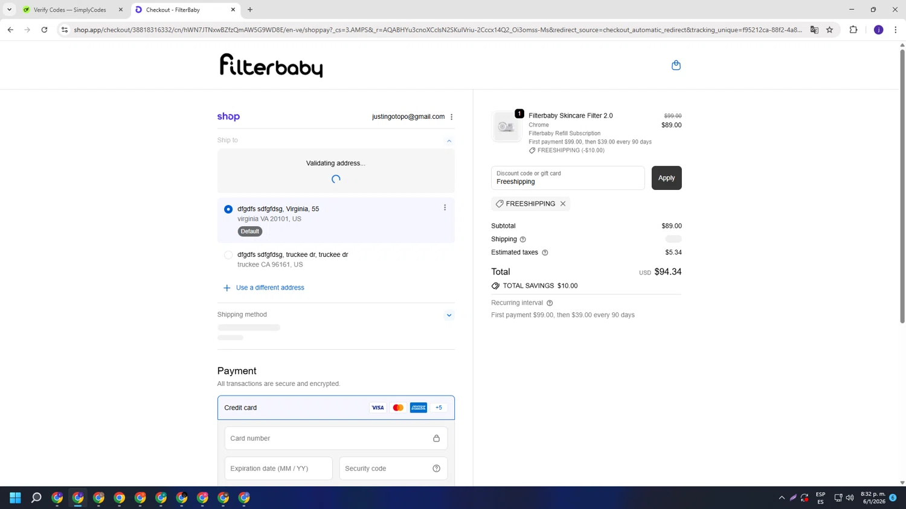Show security code help icon
The image size is (906, 509).
pos(437,469)
